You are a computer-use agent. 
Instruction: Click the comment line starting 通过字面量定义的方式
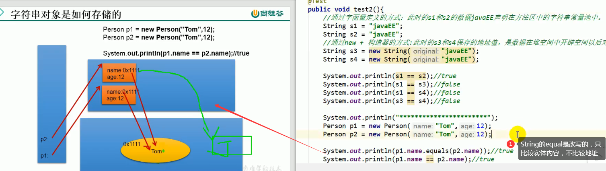pyautogui.click(x=462, y=18)
